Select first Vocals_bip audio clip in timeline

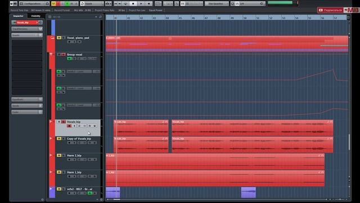point(141,128)
